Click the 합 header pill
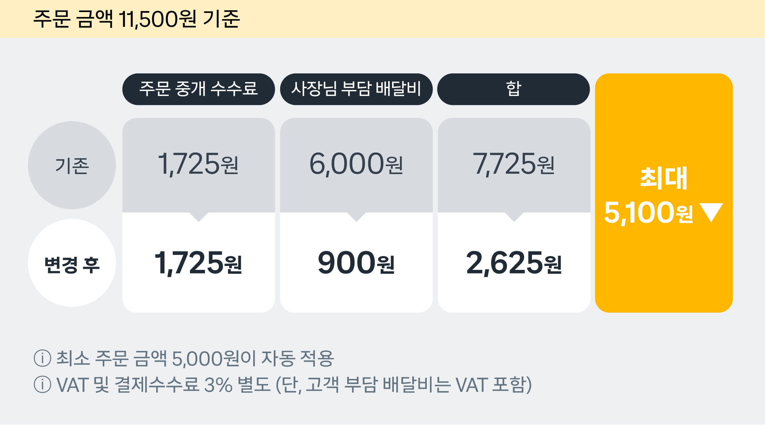This screenshot has width=765, height=425. coord(514,89)
